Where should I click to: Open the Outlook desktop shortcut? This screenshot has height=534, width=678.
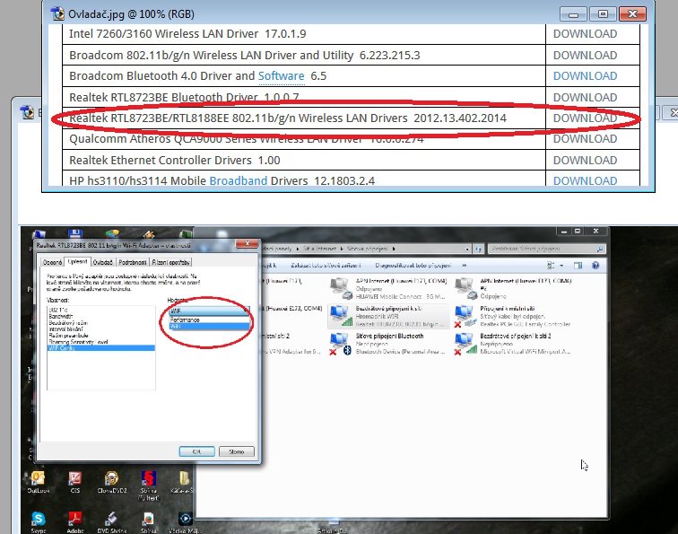[38, 482]
